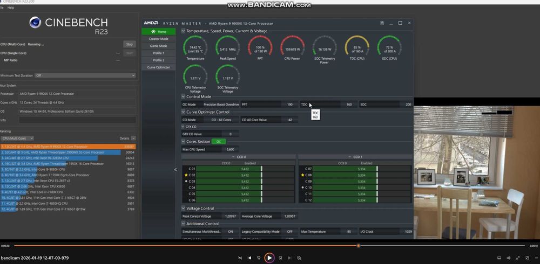Collapse Ryzen Master sidebar with double-arrow
The height and width of the screenshot is (264, 540).
(x=175, y=170)
